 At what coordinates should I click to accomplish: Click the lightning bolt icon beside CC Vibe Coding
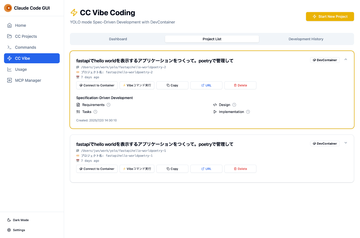74,13
